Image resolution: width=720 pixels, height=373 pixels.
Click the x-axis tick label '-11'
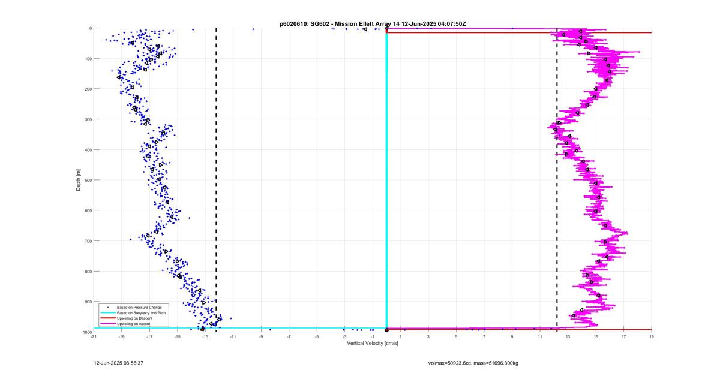[233, 336]
